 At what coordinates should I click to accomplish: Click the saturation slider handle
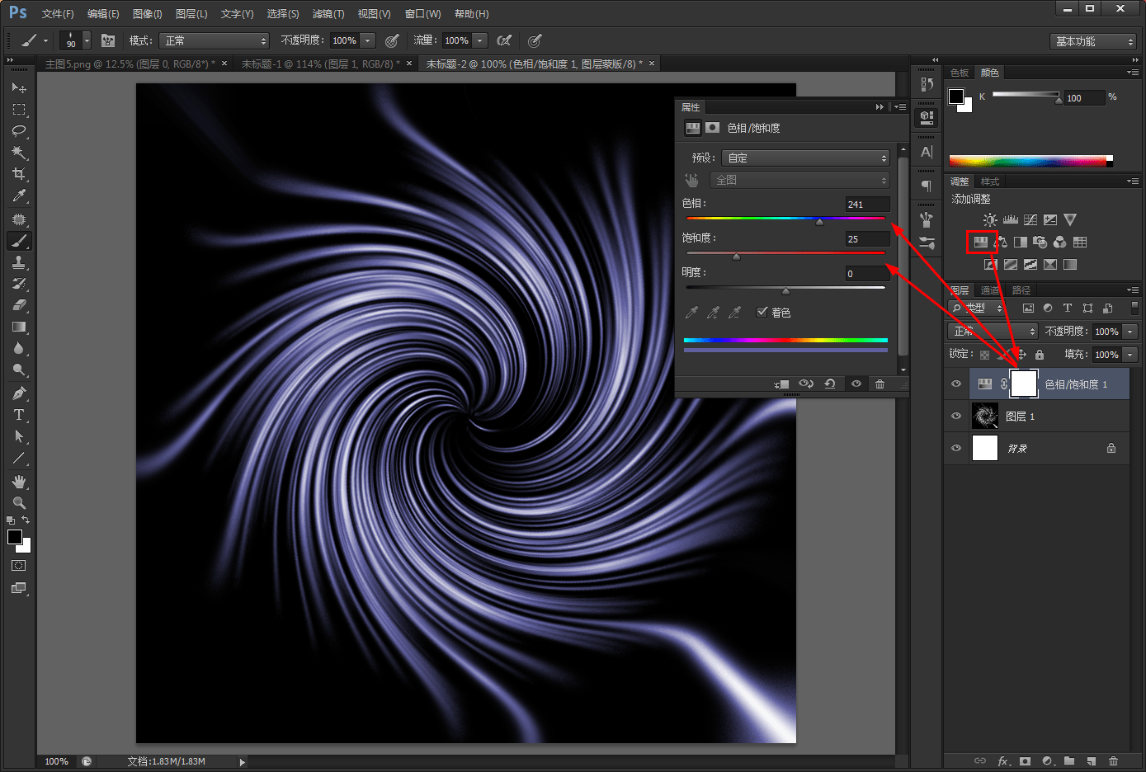coord(737,257)
